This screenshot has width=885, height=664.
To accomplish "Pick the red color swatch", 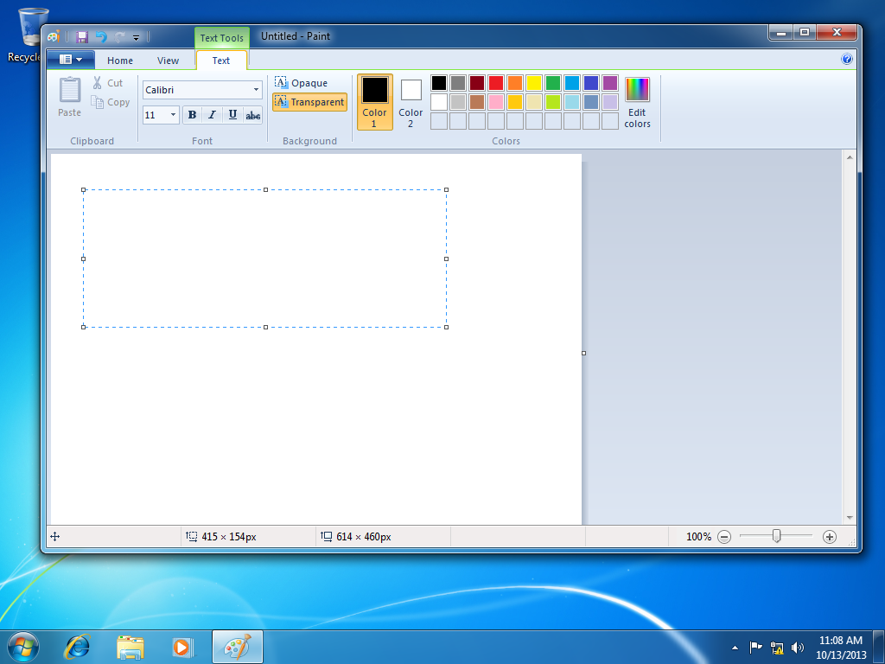I will (x=496, y=83).
